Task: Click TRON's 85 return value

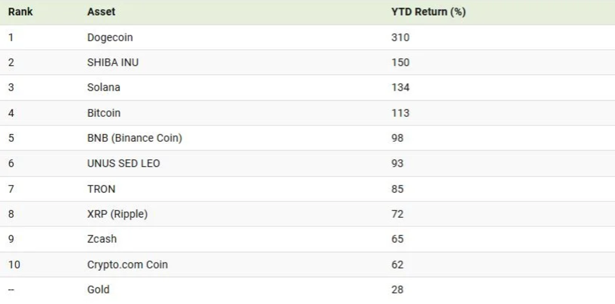Action: point(397,189)
